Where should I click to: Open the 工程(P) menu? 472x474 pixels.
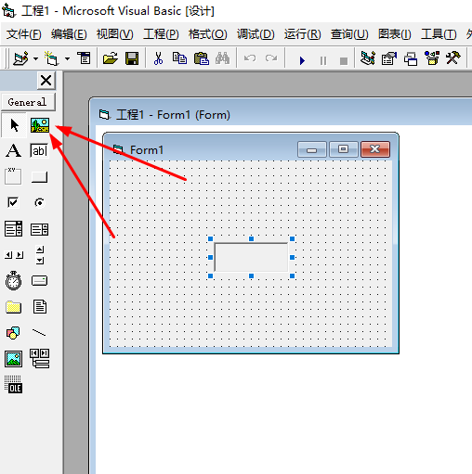pos(161,34)
